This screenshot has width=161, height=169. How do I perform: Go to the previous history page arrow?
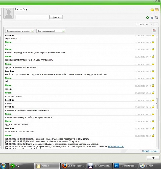point(151,24)
